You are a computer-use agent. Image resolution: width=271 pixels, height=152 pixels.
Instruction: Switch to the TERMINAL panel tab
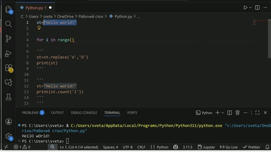(x=112, y=113)
